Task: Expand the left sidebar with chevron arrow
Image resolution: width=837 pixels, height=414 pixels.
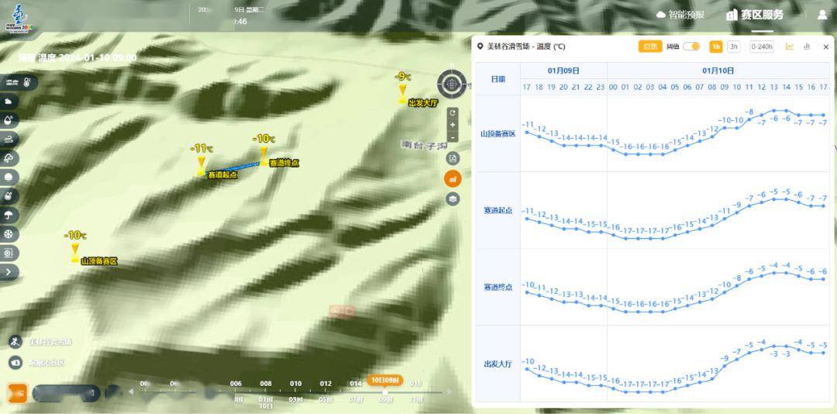Action: [x=9, y=271]
